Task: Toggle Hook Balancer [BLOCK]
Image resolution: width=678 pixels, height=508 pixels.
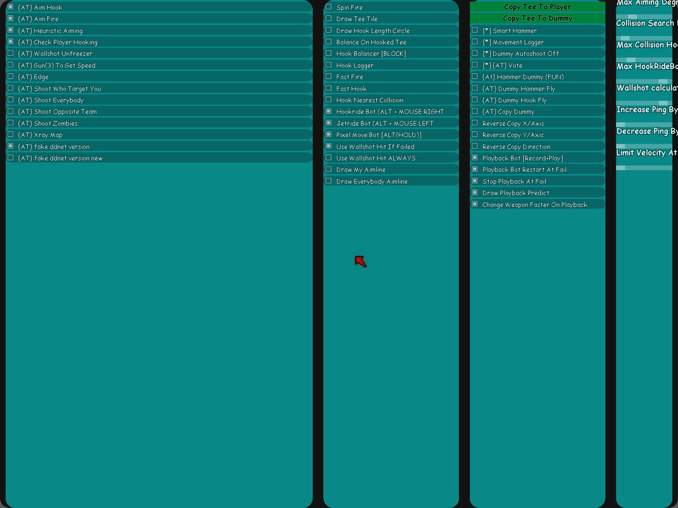Action: tap(329, 53)
